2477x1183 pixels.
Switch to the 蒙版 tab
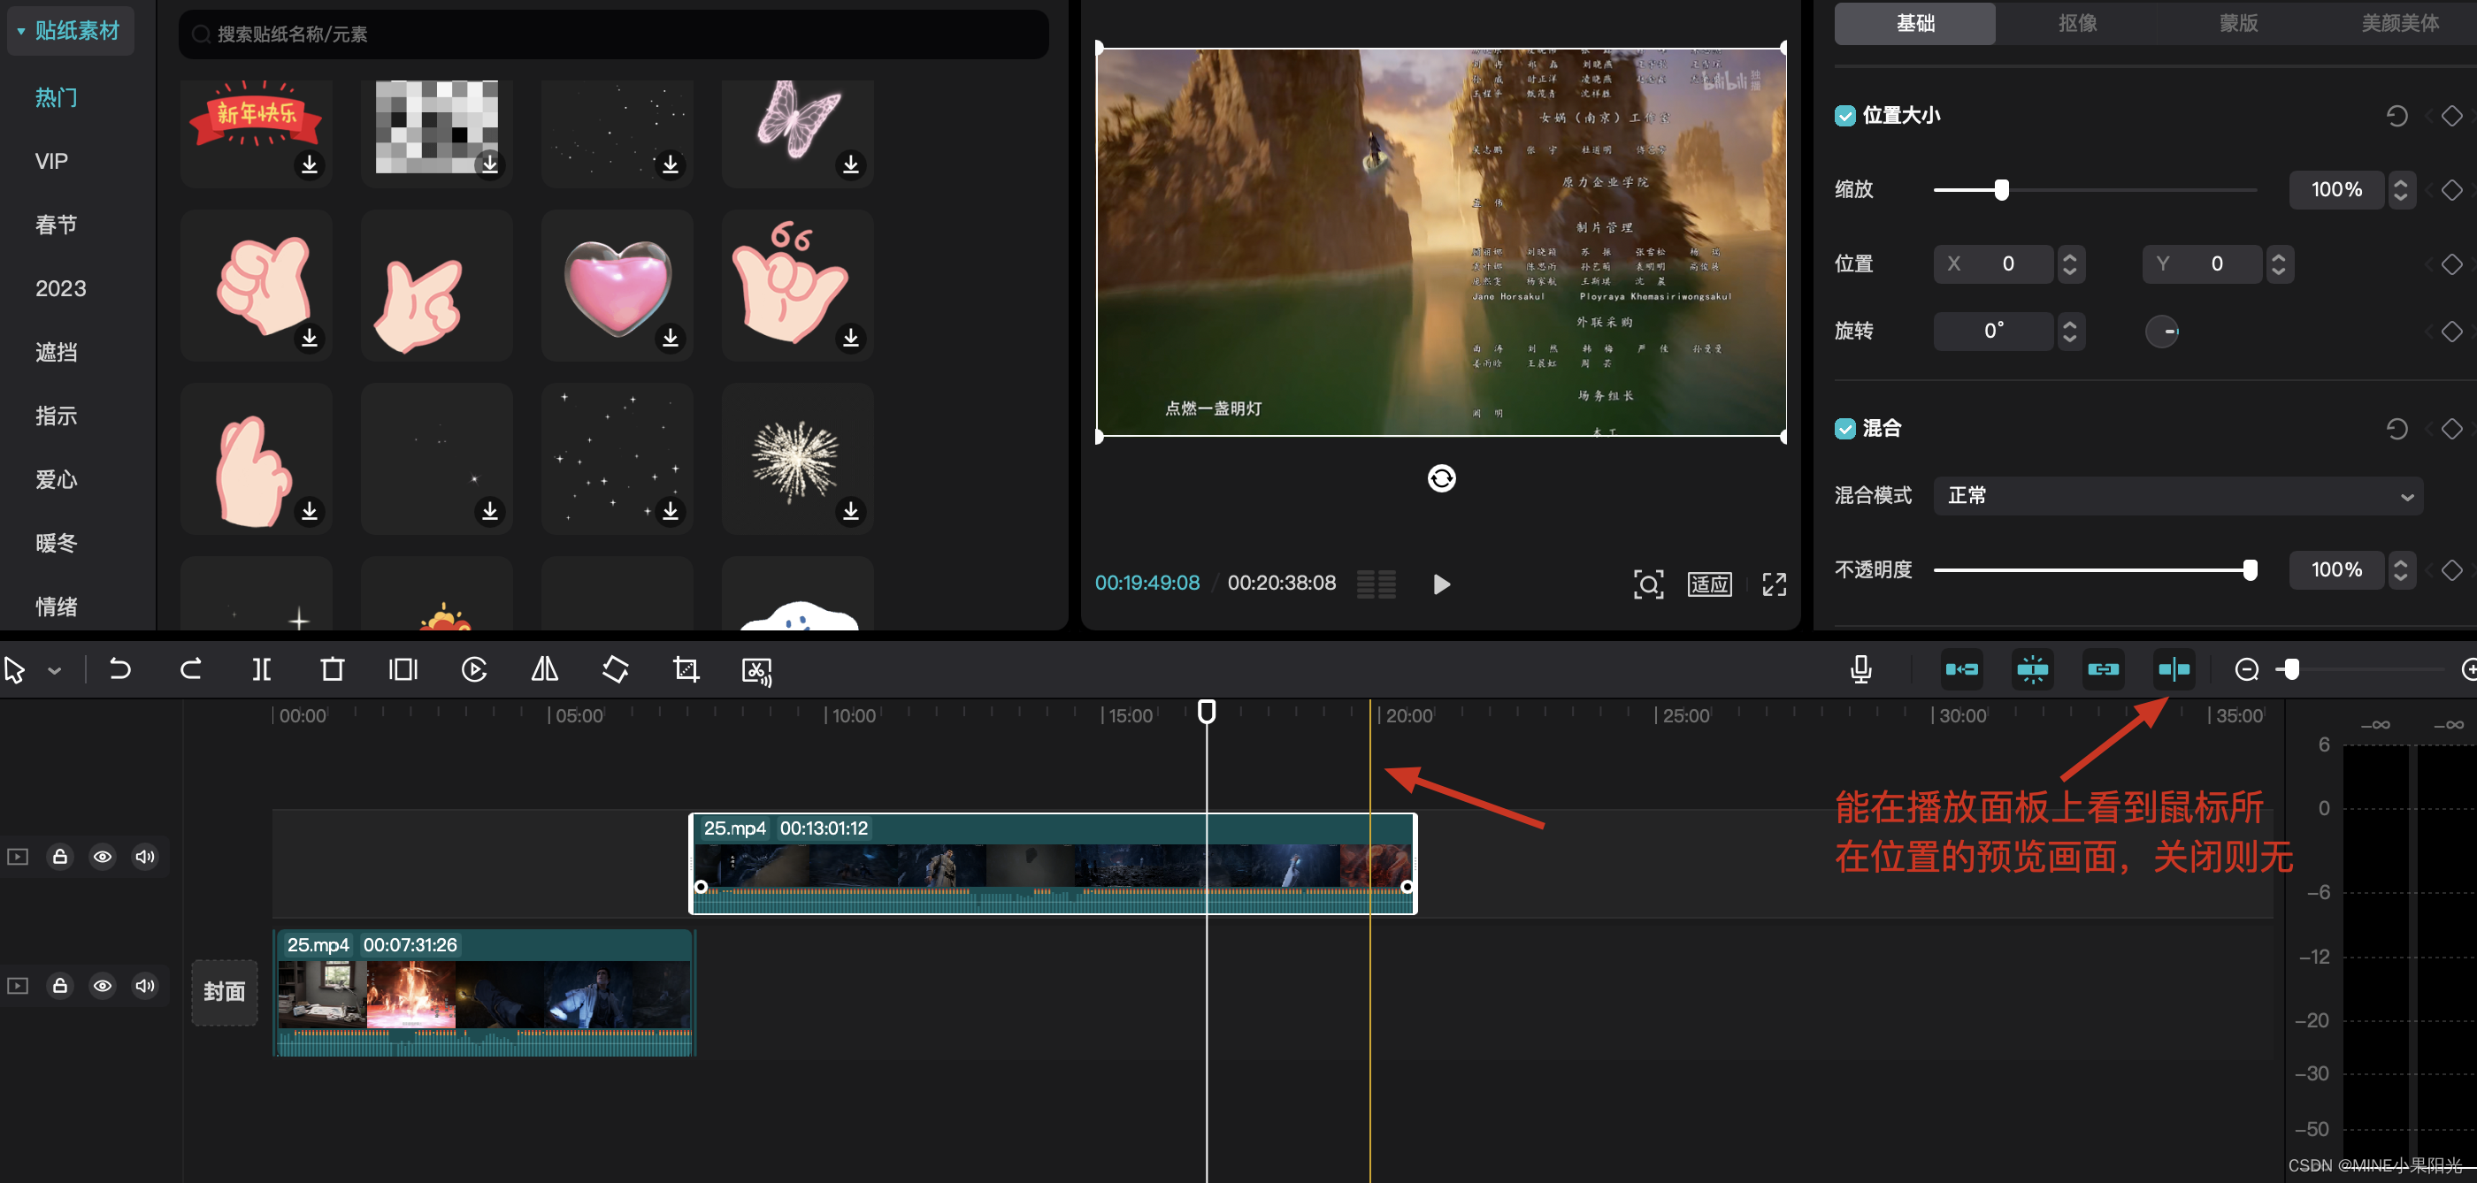click(x=2238, y=23)
